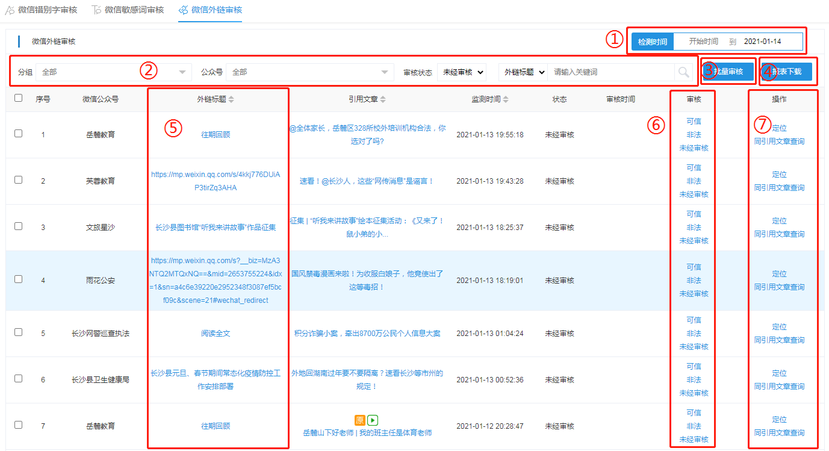Switch to 微信错别字审核 tab

click(47, 10)
